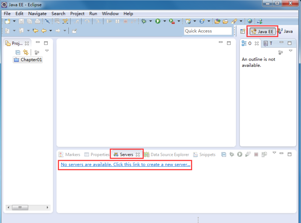Open the Search dropdown arrow
This screenshot has width=301, height=223.
241,21
